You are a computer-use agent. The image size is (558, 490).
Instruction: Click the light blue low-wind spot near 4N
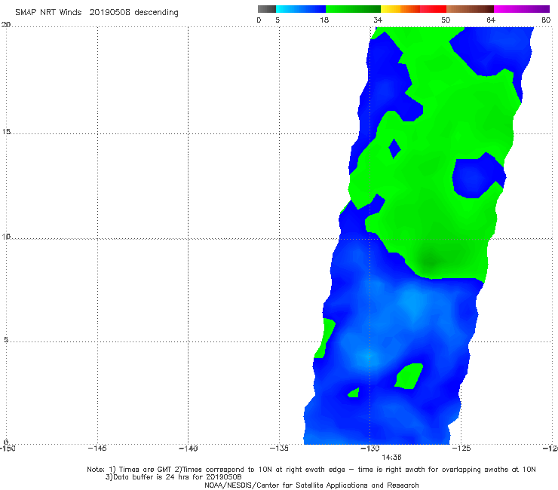[366, 357]
